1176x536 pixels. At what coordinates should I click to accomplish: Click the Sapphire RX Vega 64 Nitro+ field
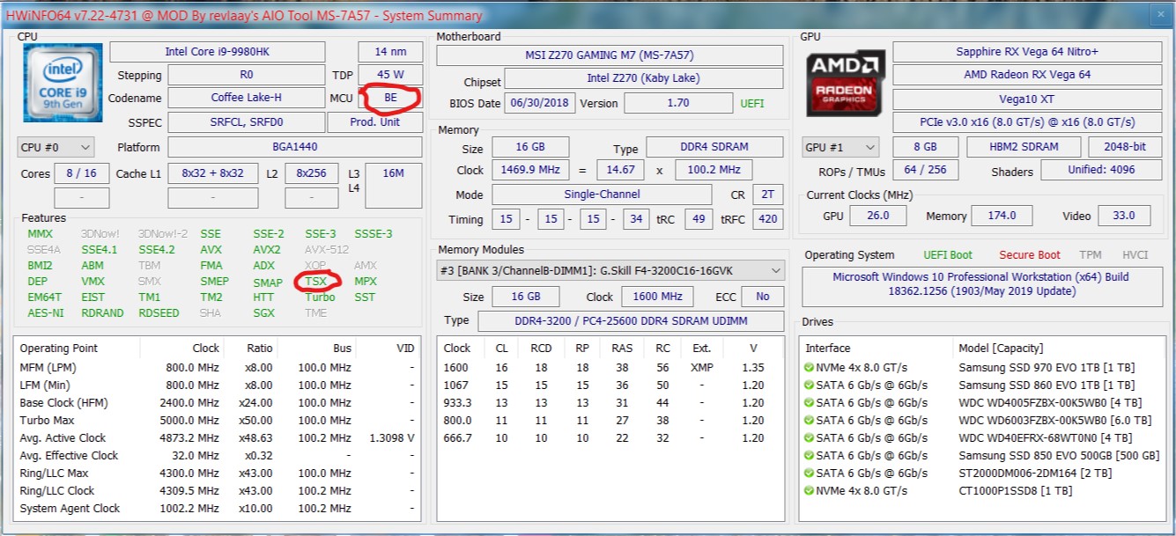click(1027, 52)
